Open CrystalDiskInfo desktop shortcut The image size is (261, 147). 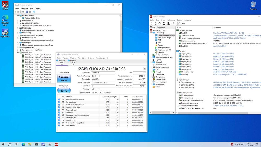(x=5, y=33)
